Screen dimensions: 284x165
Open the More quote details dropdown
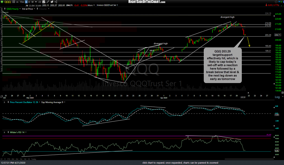click(91, 5)
